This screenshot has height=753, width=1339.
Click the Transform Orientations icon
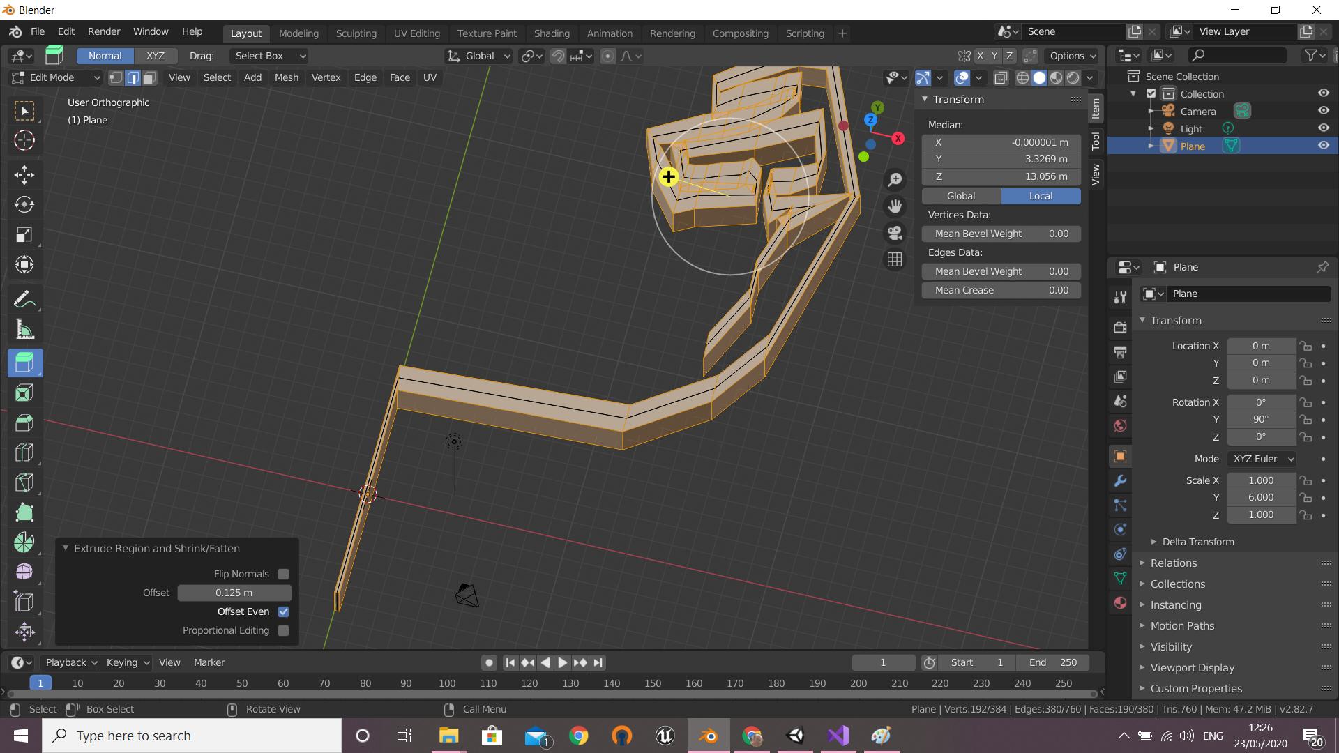(454, 55)
